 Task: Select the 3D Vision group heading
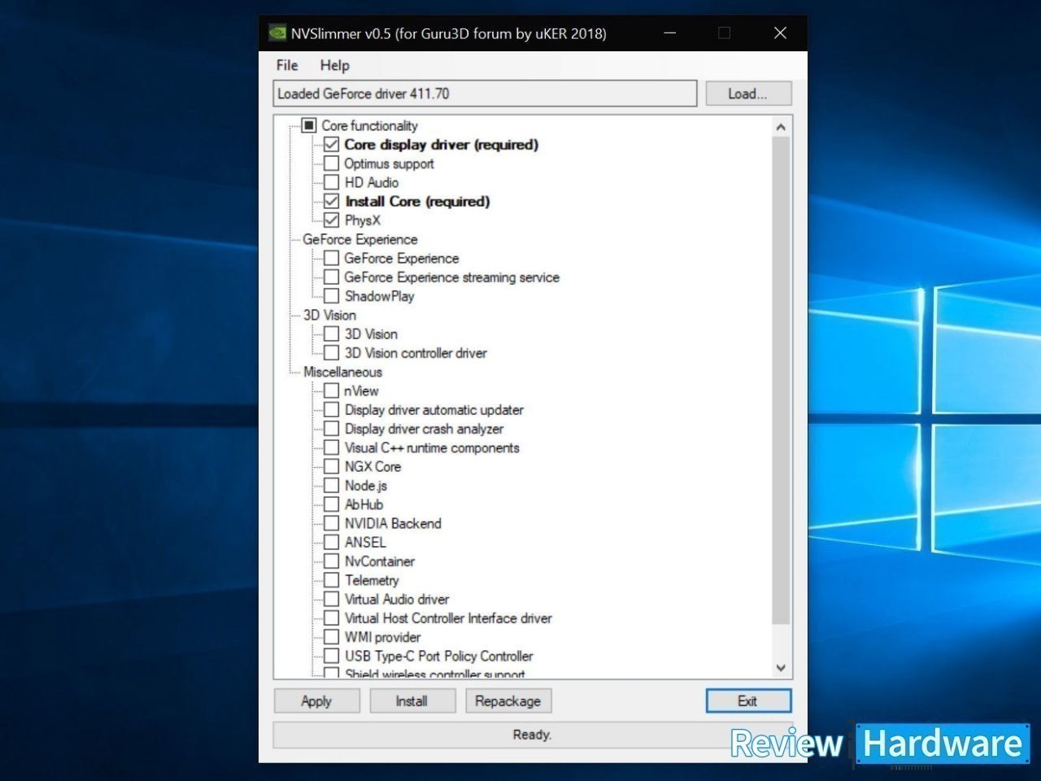coord(329,315)
